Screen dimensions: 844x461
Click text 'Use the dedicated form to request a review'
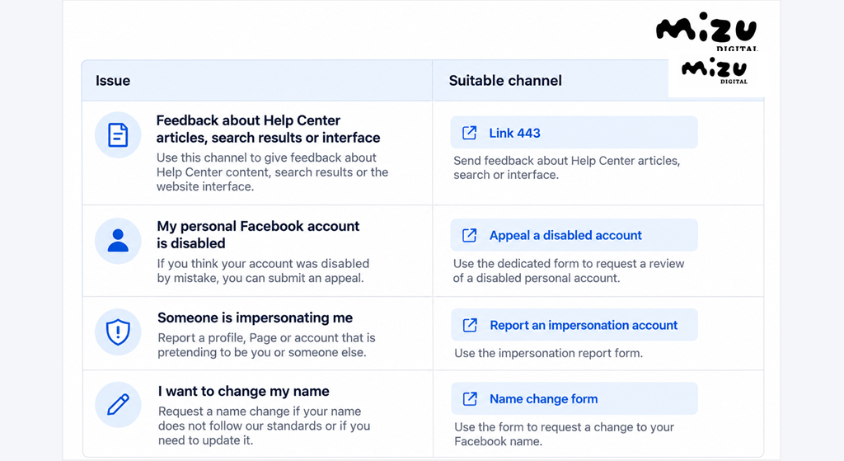click(x=569, y=264)
